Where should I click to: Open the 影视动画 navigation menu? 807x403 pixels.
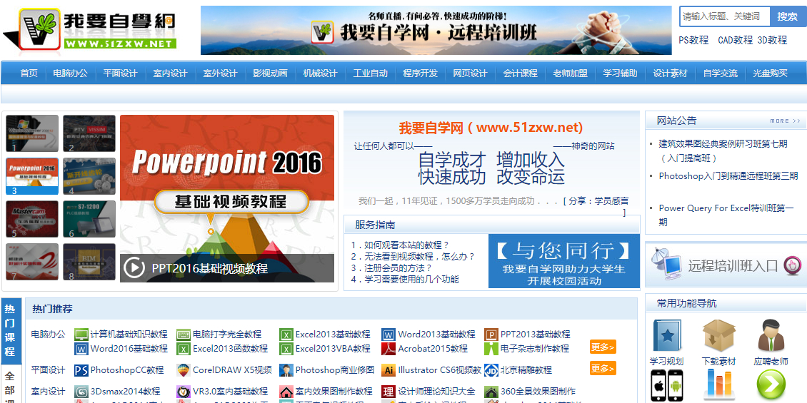point(270,73)
